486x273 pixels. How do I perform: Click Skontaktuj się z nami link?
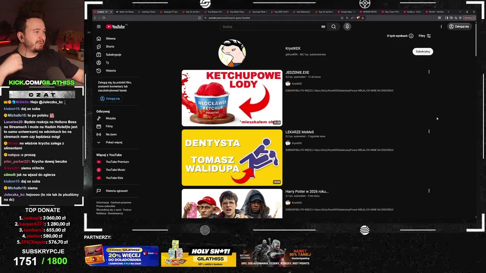point(109,210)
